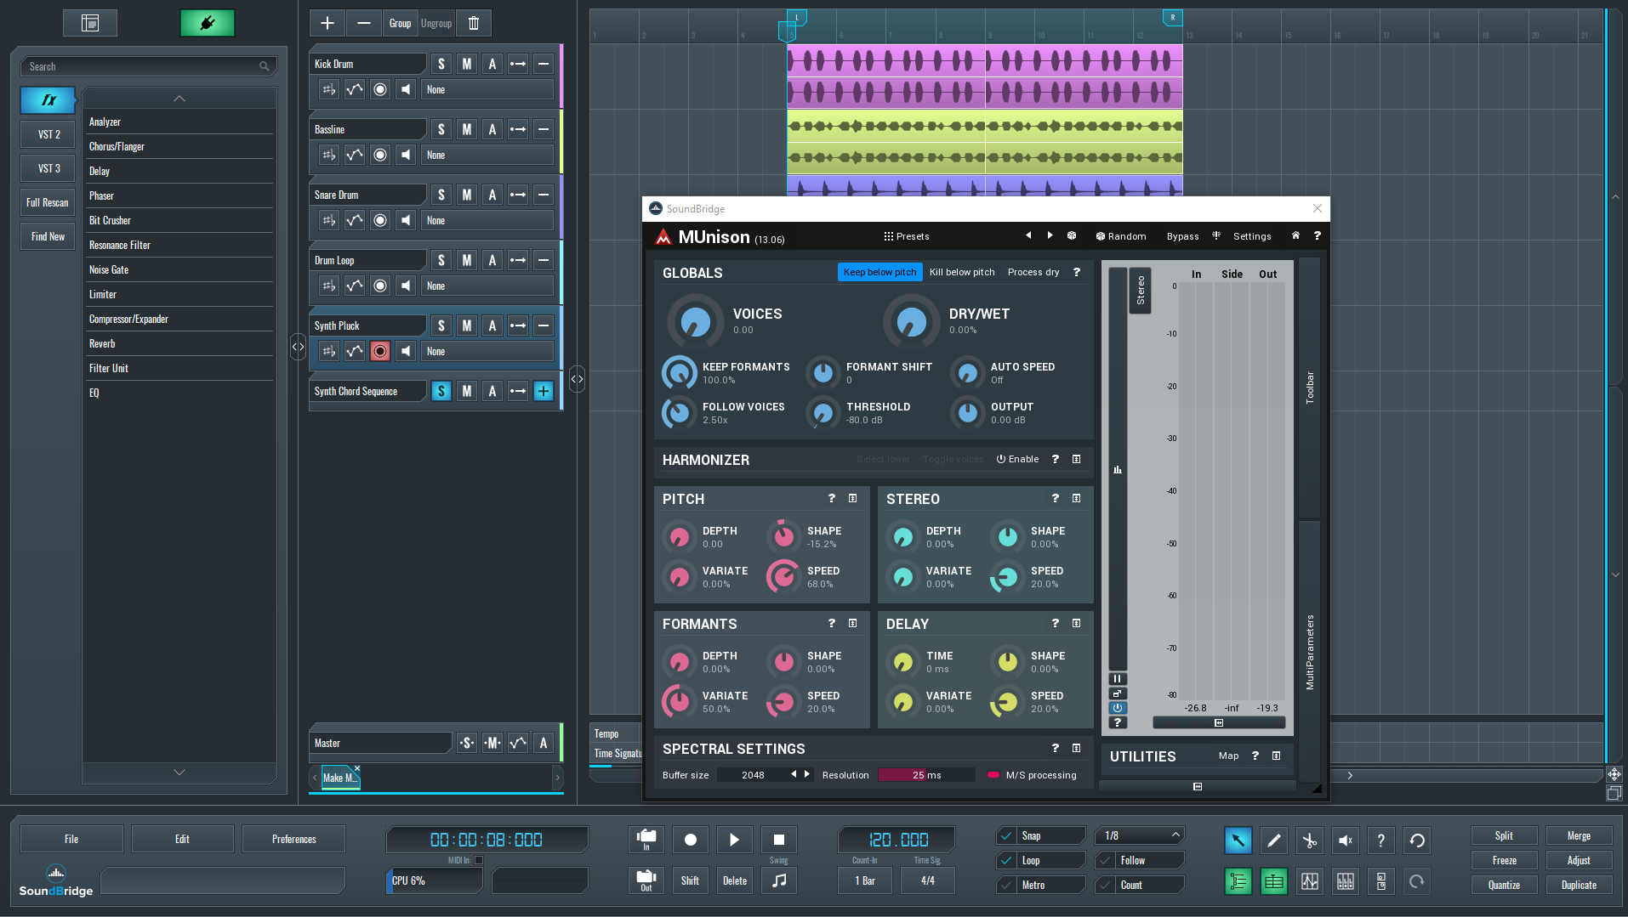
Task: Open the Preferences menu
Action: click(x=294, y=839)
